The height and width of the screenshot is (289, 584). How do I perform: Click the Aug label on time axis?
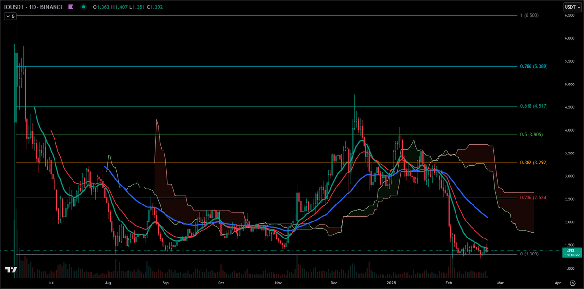pyautogui.click(x=109, y=282)
